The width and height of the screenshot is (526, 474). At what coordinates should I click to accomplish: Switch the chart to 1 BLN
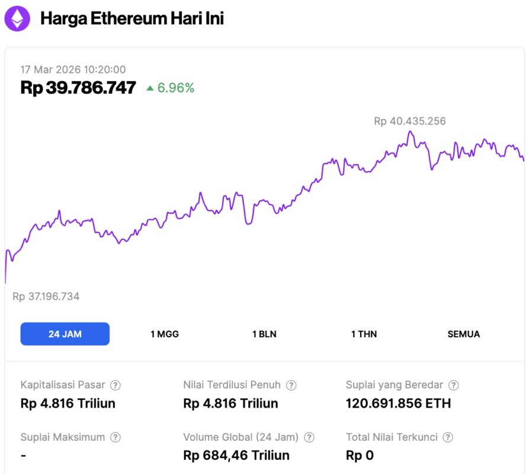264,334
